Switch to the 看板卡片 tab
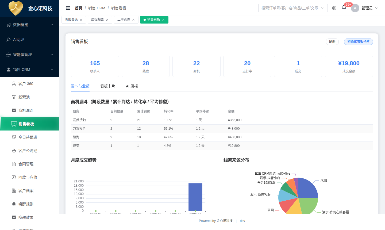 107,86
